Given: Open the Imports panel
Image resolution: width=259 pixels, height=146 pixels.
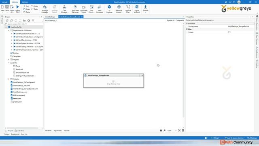Looking at the screenshot, I should (x=66, y=131).
